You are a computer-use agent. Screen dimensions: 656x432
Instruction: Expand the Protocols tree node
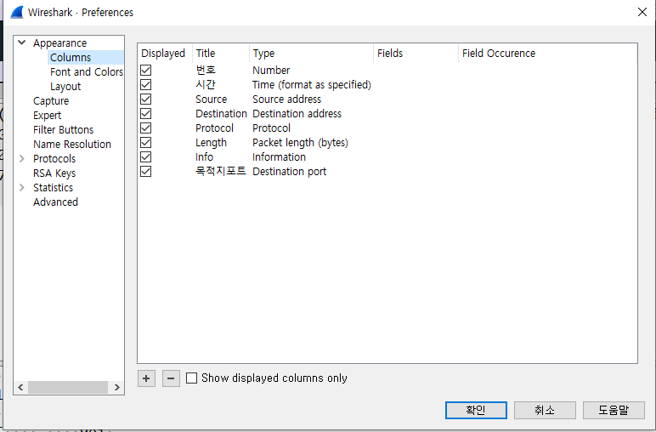coord(22,159)
